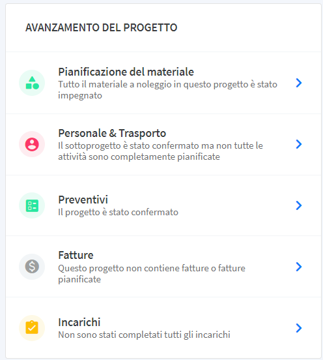
Task: Click the grey dollar Fatture icon
Action: (x=32, y=267)
